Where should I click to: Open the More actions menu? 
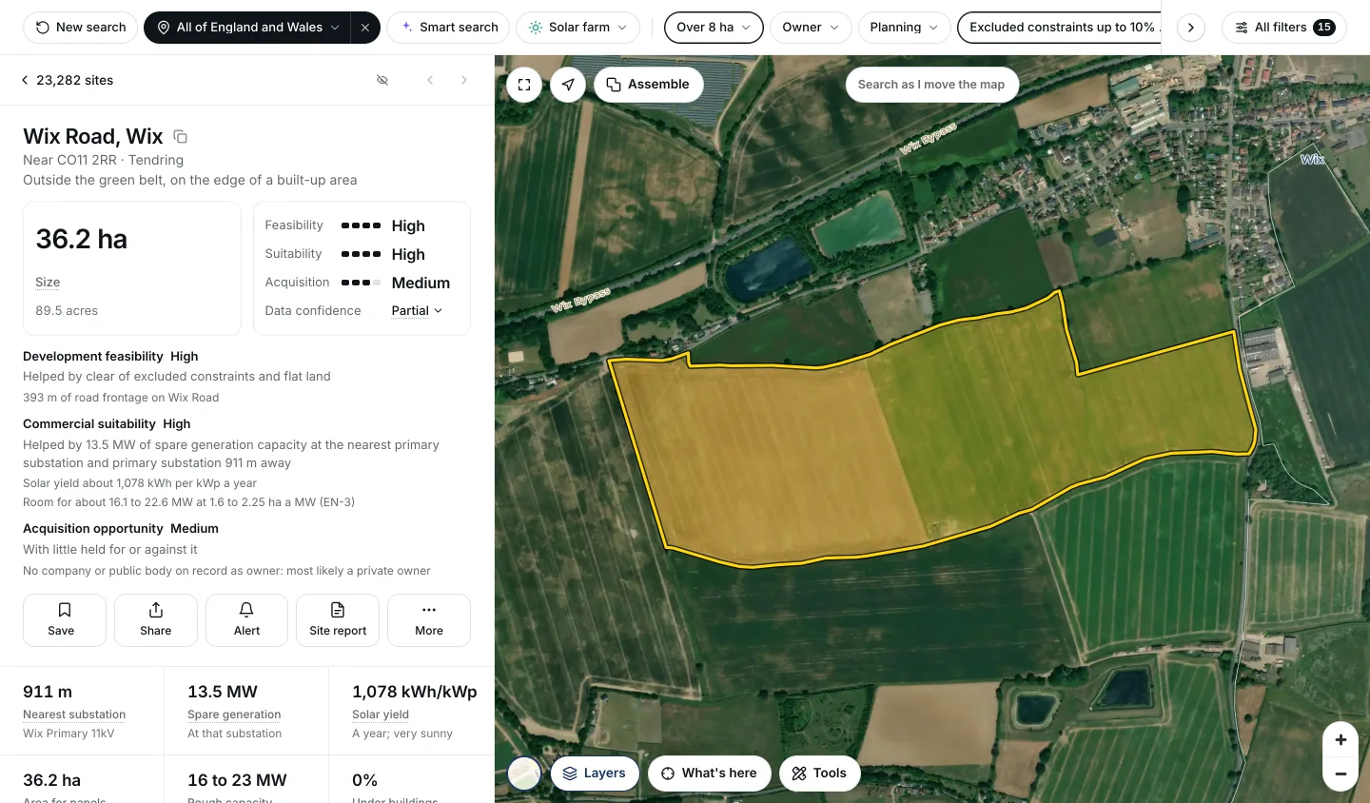[x=429, y=620]
